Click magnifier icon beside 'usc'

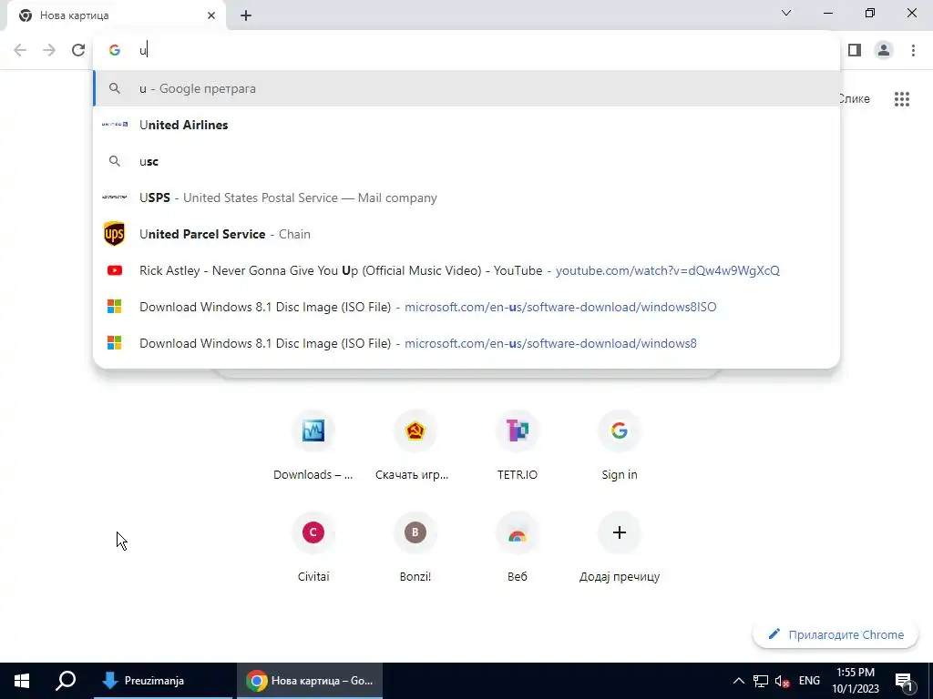click(115, 161)
